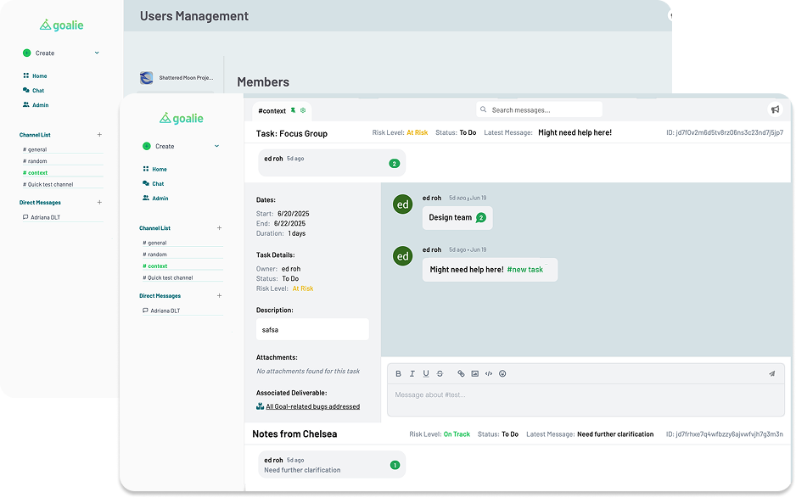Toggle italic formatting in the message editor

click(412, 373)
